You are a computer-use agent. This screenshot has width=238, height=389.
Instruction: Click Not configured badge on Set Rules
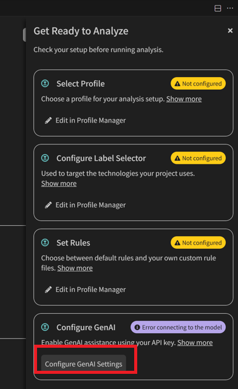(198, 243)
